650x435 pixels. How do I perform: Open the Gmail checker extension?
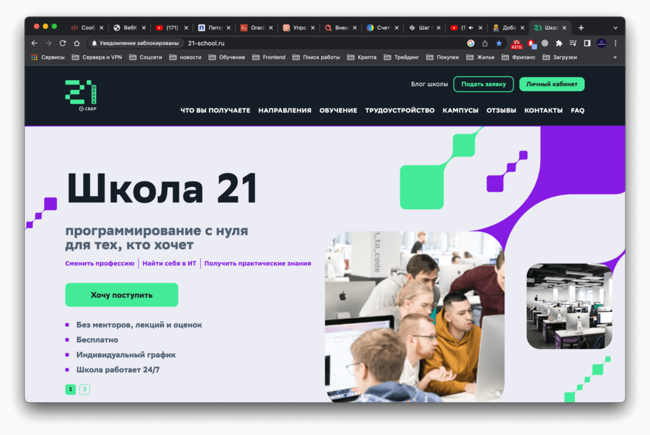pos(517,44)
